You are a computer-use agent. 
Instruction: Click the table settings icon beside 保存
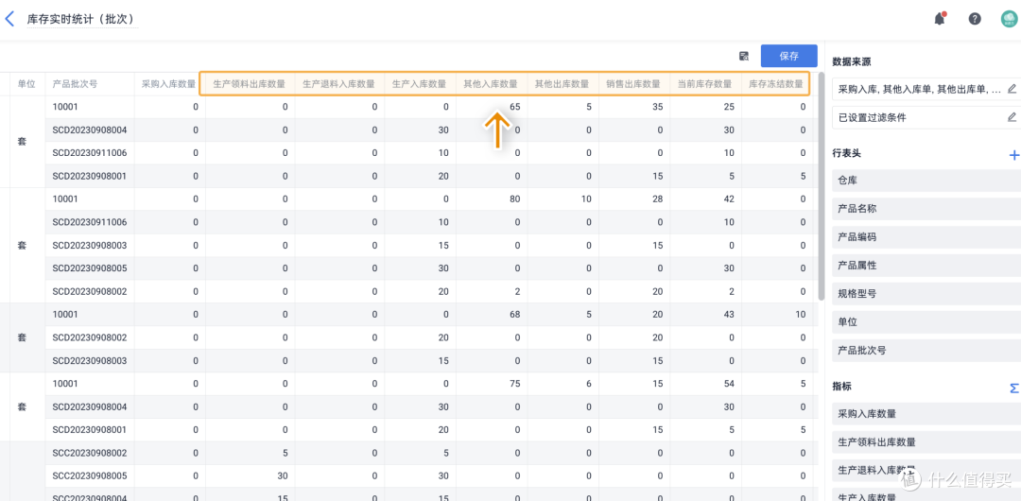(x=744, y=56)
